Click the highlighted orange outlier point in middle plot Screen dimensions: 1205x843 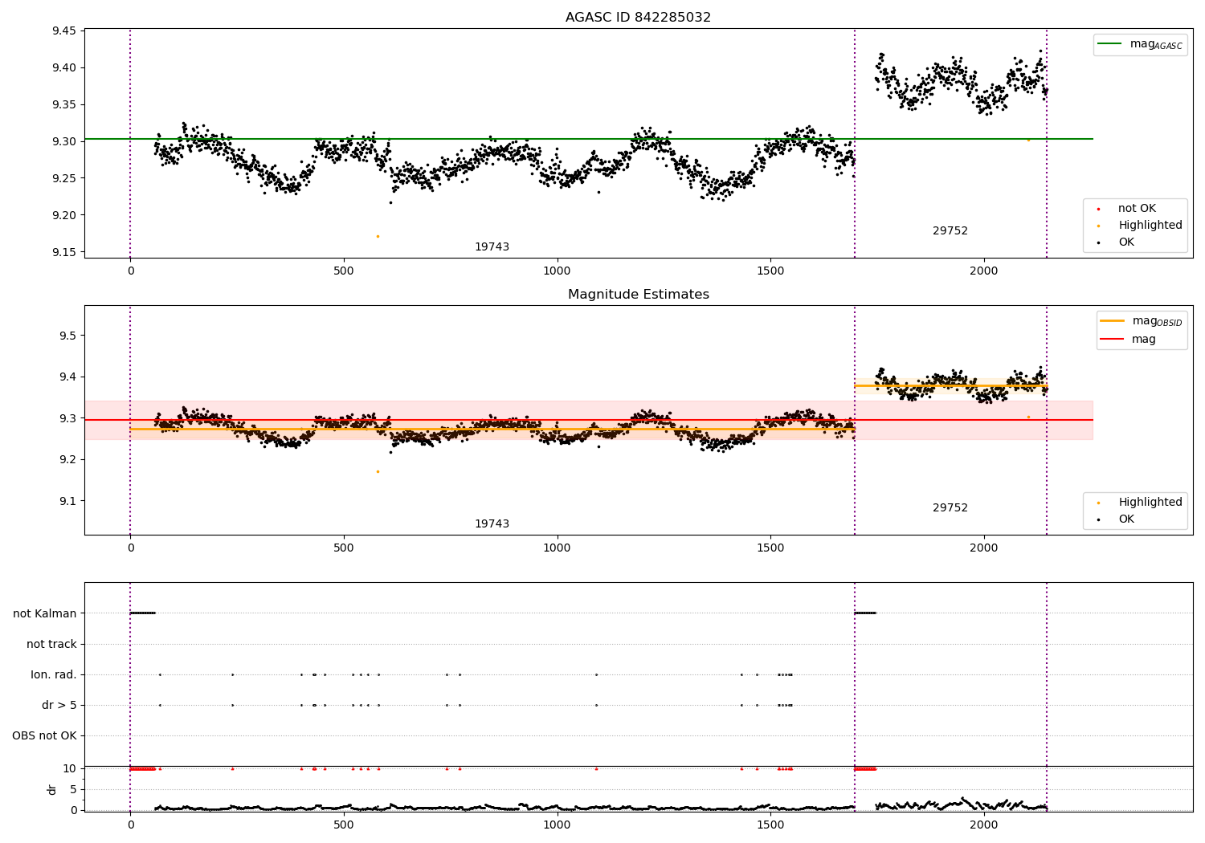click(x=378, y=471)
